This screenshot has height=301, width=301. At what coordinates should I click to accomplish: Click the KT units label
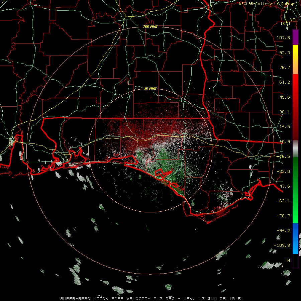(x=286, y=23)
